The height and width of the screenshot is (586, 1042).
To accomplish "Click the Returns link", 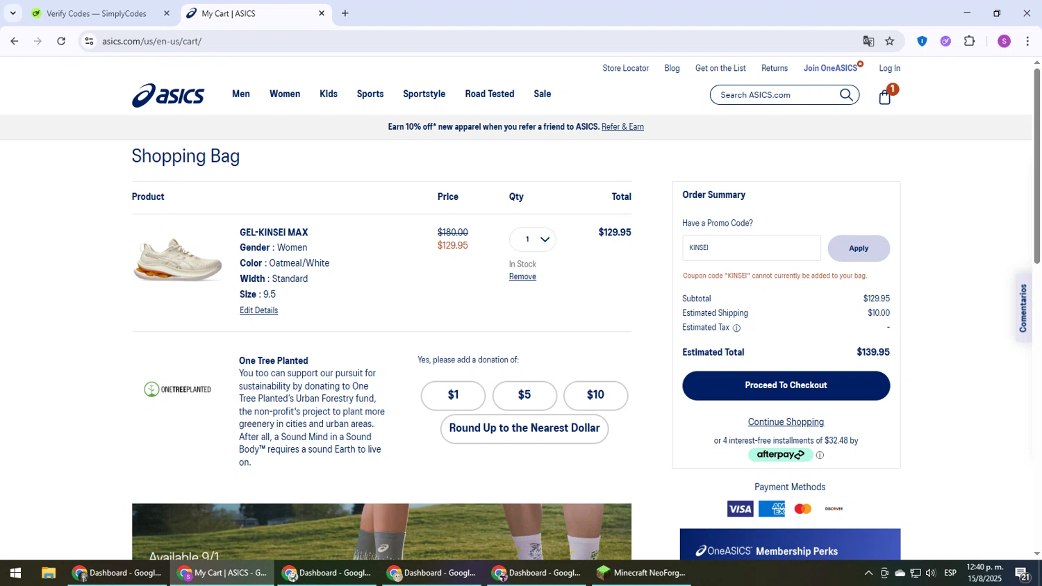I will tap(775, 68).
